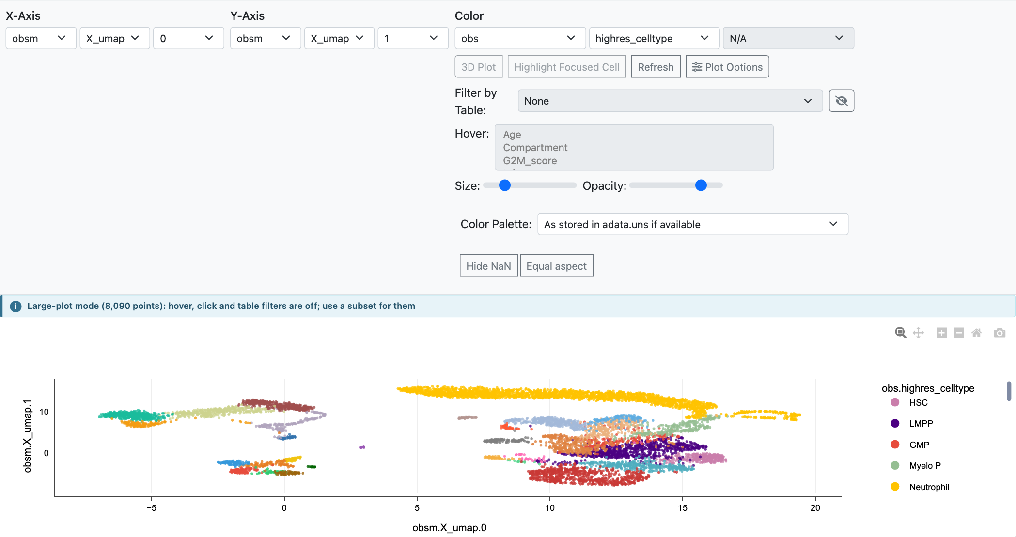Screen dimensions: 1016x537
Task: Activate the pan tool in plot toolbar
Action: pyautogui.click(x=918, y=333)
